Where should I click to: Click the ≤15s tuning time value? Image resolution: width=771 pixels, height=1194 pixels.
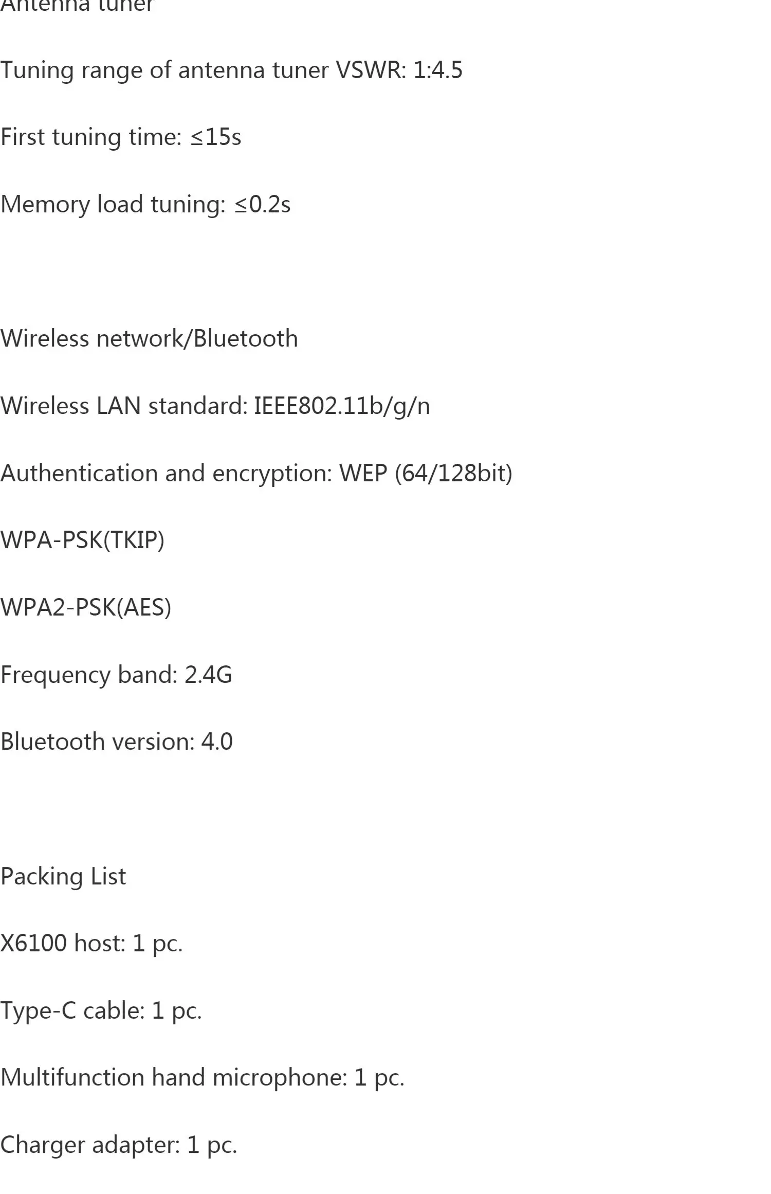click(216, 137)
